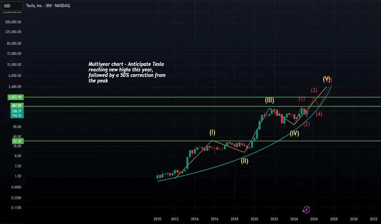Select the yellow (IV) wave label

294,133
